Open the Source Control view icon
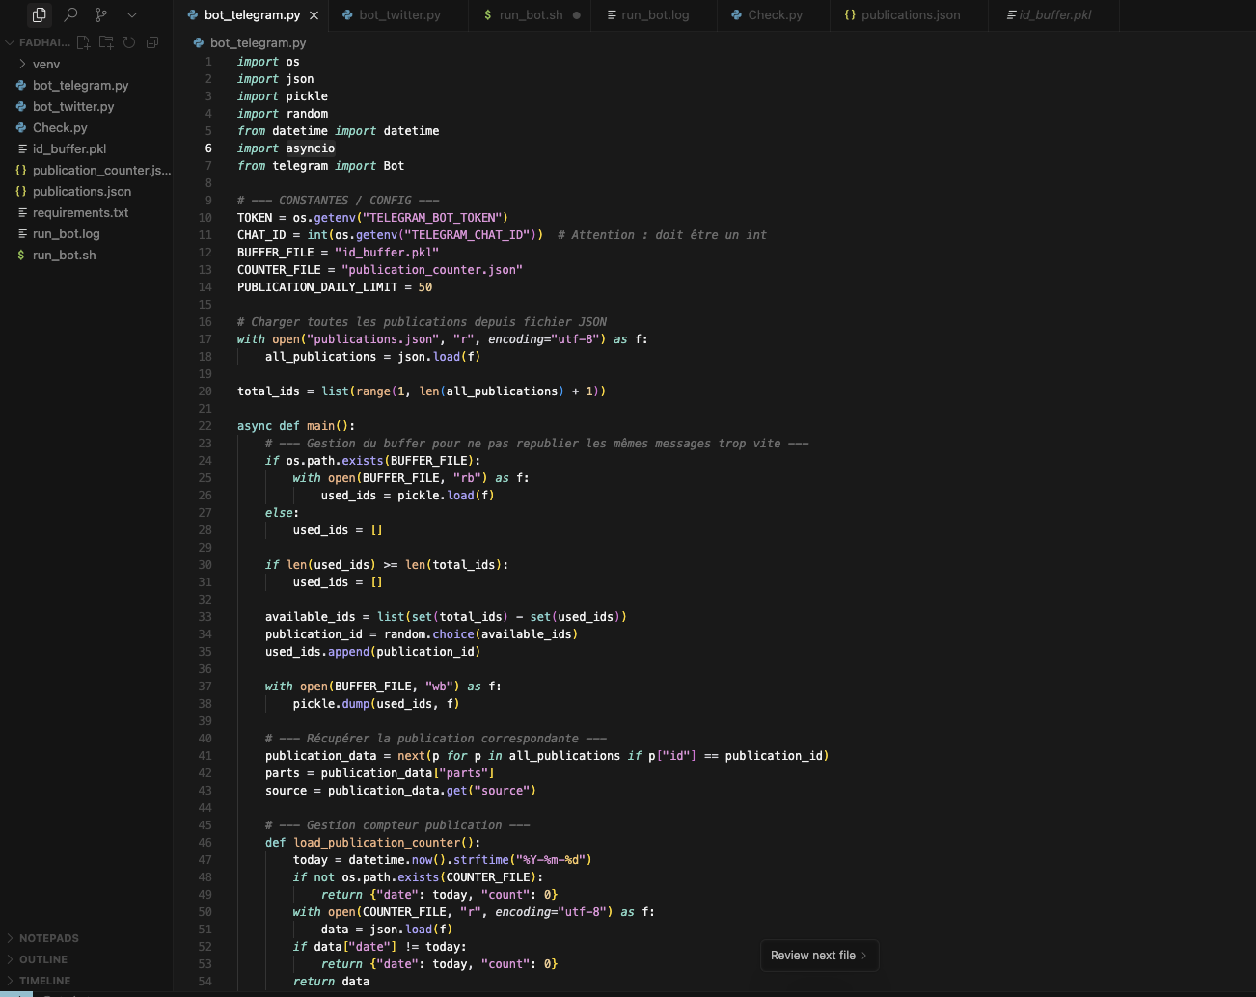The height and width of the screenshot is (997, 1256). (101, 14)
